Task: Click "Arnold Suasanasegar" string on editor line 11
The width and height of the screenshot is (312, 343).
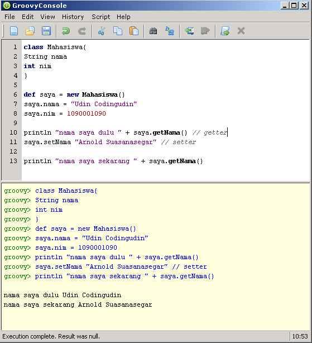Action: (116, 142)
